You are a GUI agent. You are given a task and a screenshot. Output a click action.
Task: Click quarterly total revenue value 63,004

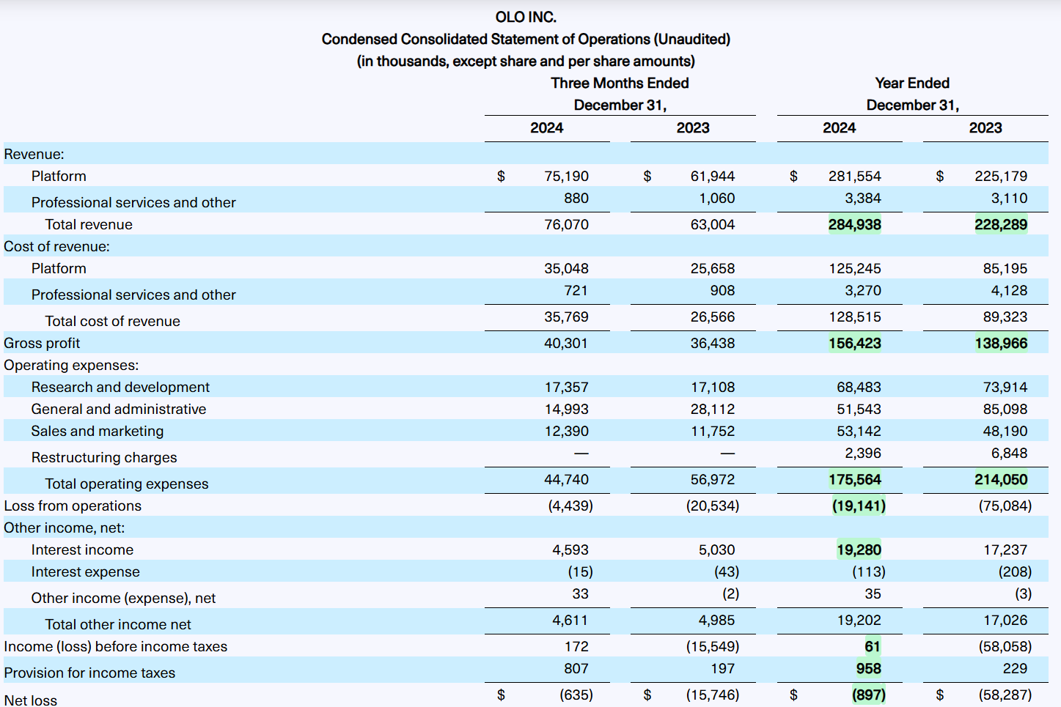point(712,224)
